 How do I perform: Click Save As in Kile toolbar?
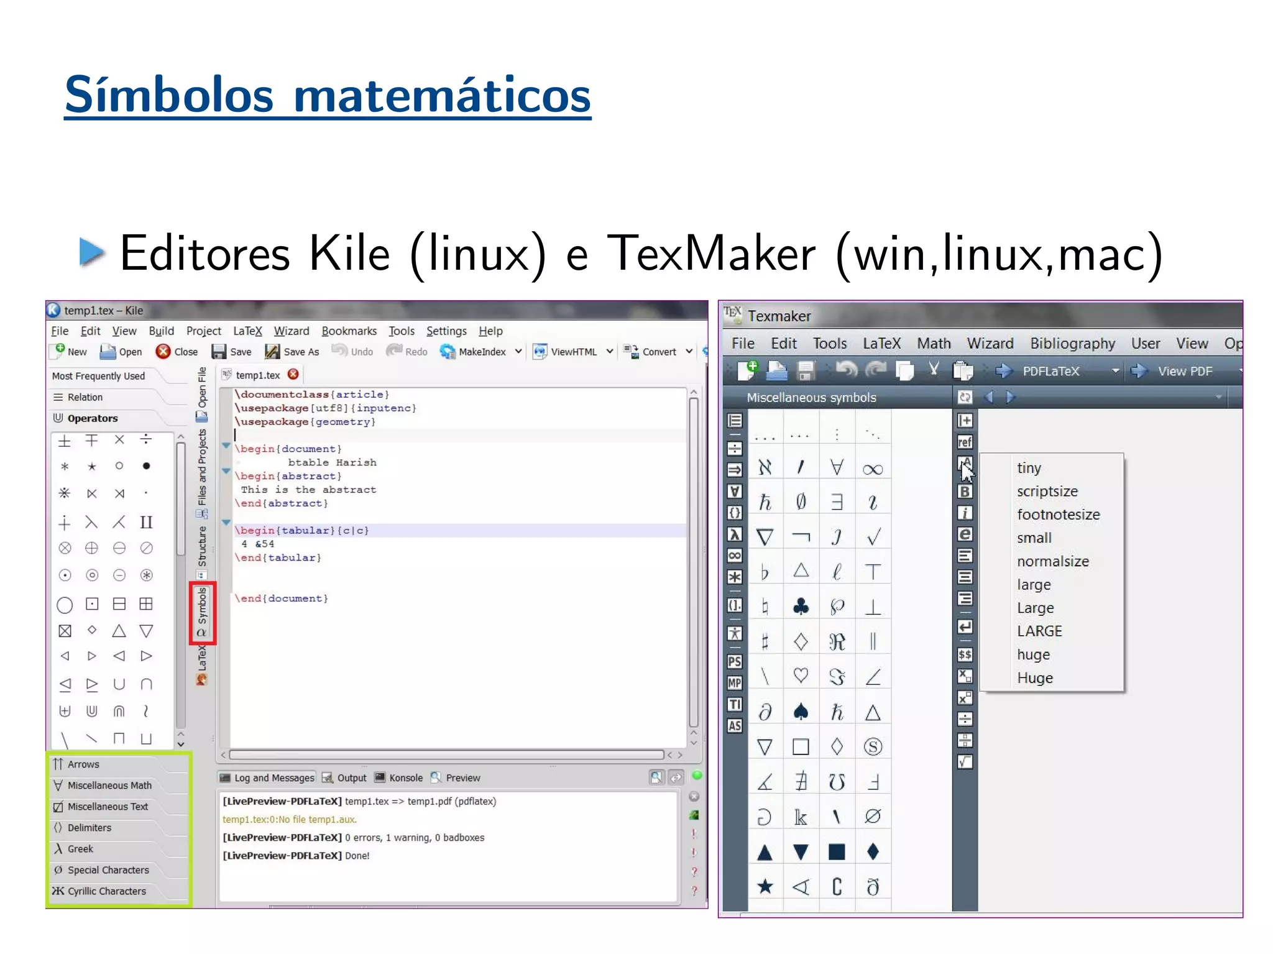(292, 352)
